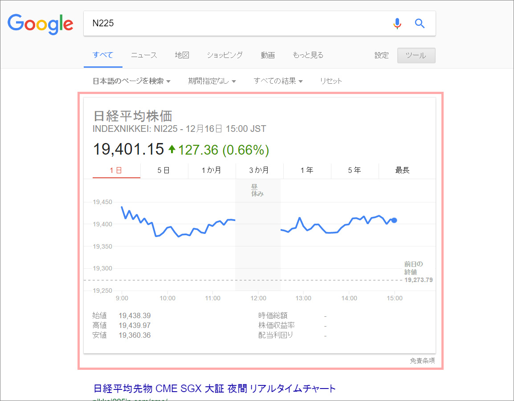Image resolution: width=514 pixels, height=401 pixels.
Task: Click the blue end-point dot on chart
Action: (x=394, y=221)
